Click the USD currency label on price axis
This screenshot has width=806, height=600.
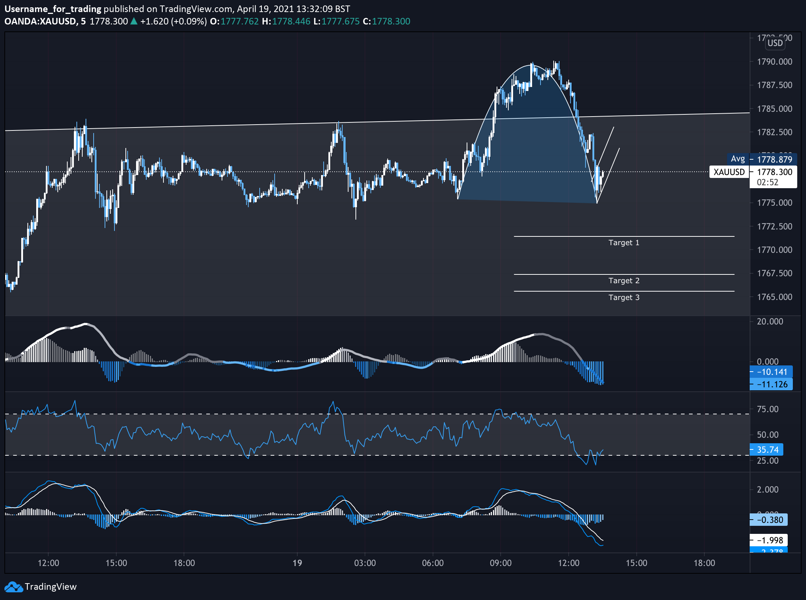(775, 43)
